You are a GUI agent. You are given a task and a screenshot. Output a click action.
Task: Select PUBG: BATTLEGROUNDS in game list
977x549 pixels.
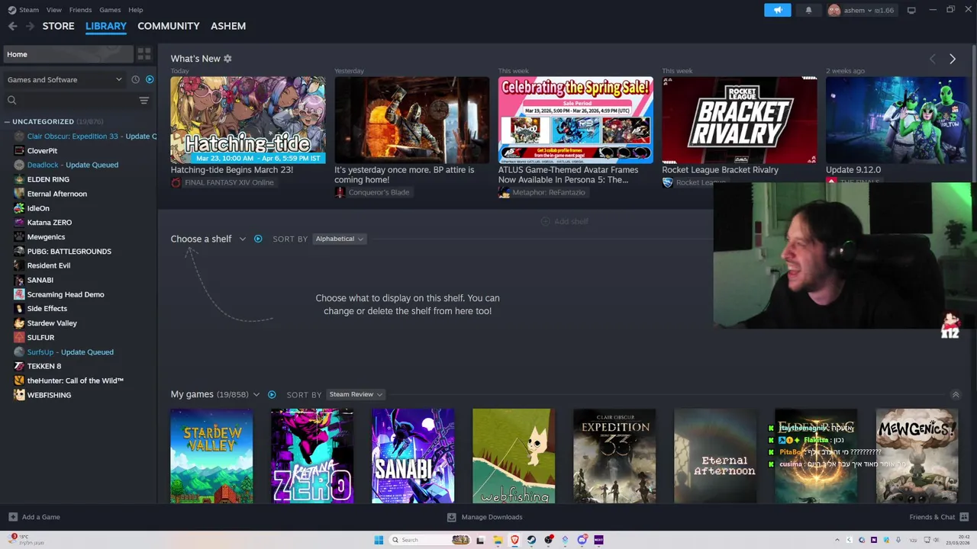[x=69, y=251]
